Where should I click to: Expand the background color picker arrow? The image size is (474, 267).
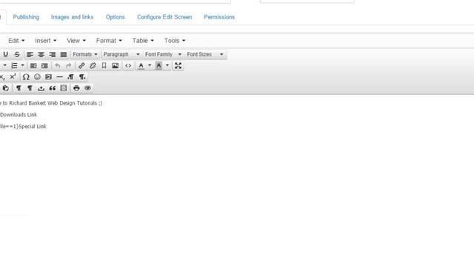167,66
